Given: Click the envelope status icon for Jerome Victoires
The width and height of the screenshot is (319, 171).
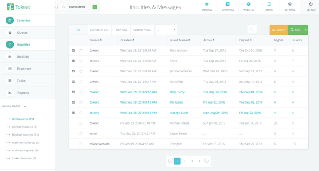Looking at the screenshot, I should click(74, 71).
